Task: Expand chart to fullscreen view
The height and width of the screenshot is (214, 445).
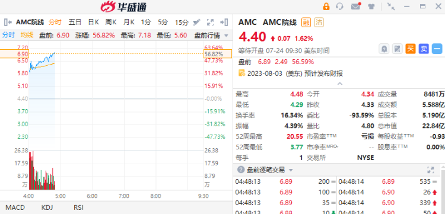Action: (210, 22)
